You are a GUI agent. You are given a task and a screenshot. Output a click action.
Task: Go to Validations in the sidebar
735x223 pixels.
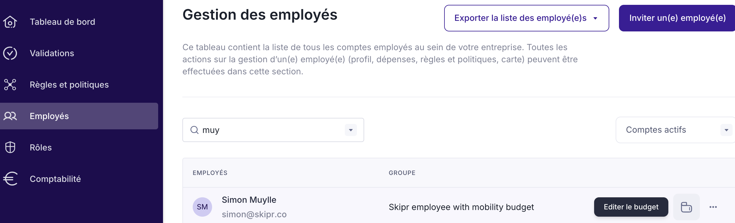tap(52, 53)
